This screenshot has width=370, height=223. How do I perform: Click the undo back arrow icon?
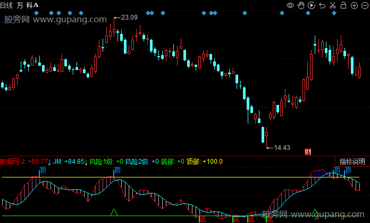pyautogui.click(x=322, y=5)
